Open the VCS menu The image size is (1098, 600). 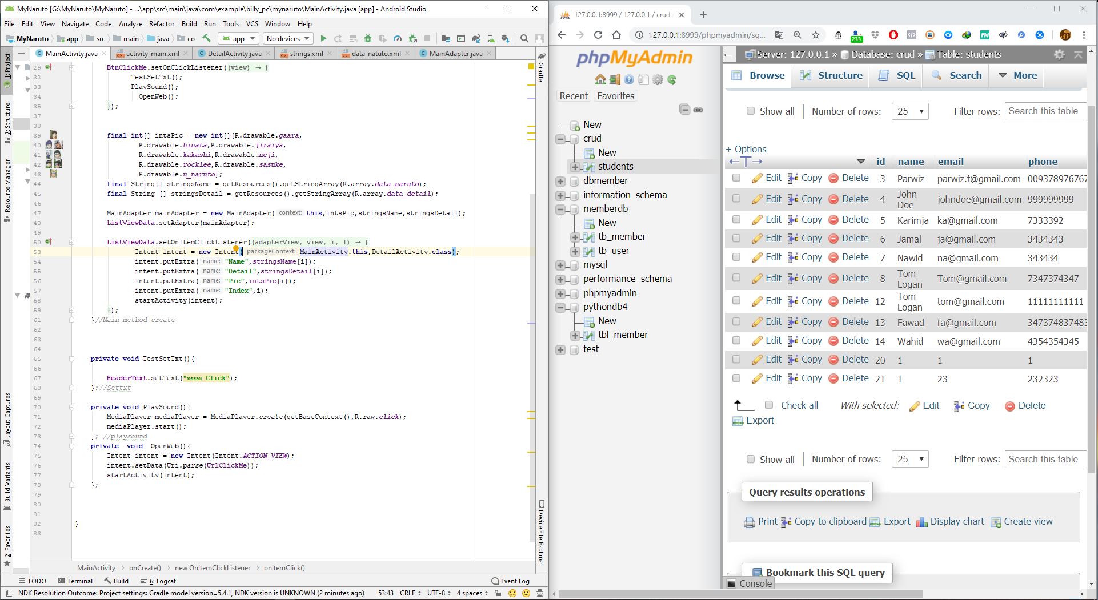click(x=252, y=23)
